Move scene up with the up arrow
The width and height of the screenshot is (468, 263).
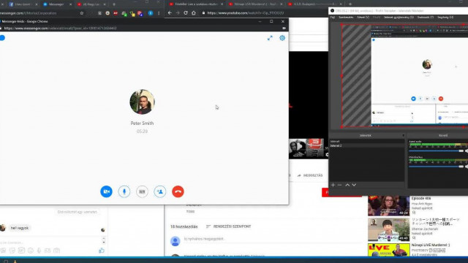click(347, 185)
